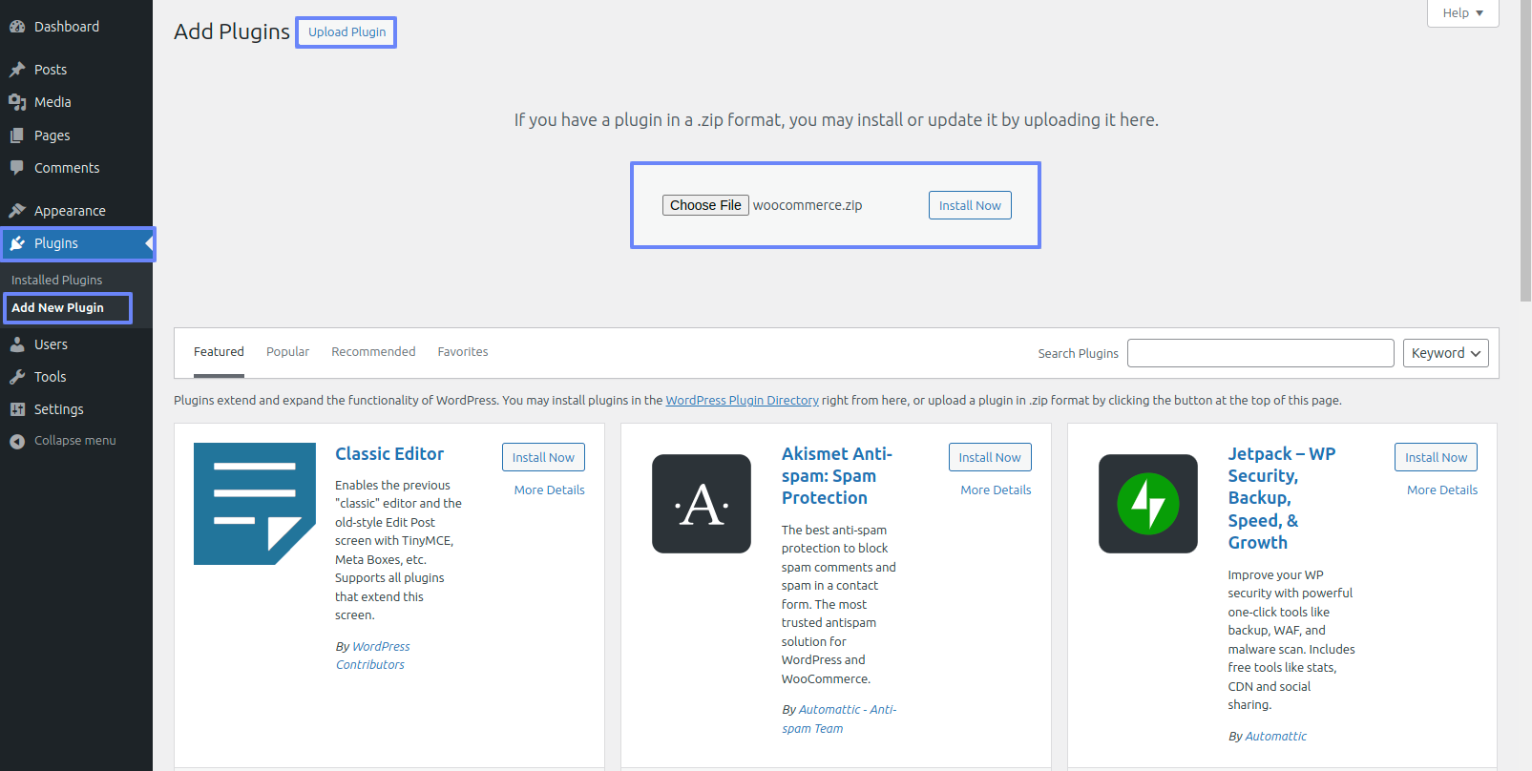Open the Help dropdown panel
Screen dimensions: 1532x771
pos(1462,13)
